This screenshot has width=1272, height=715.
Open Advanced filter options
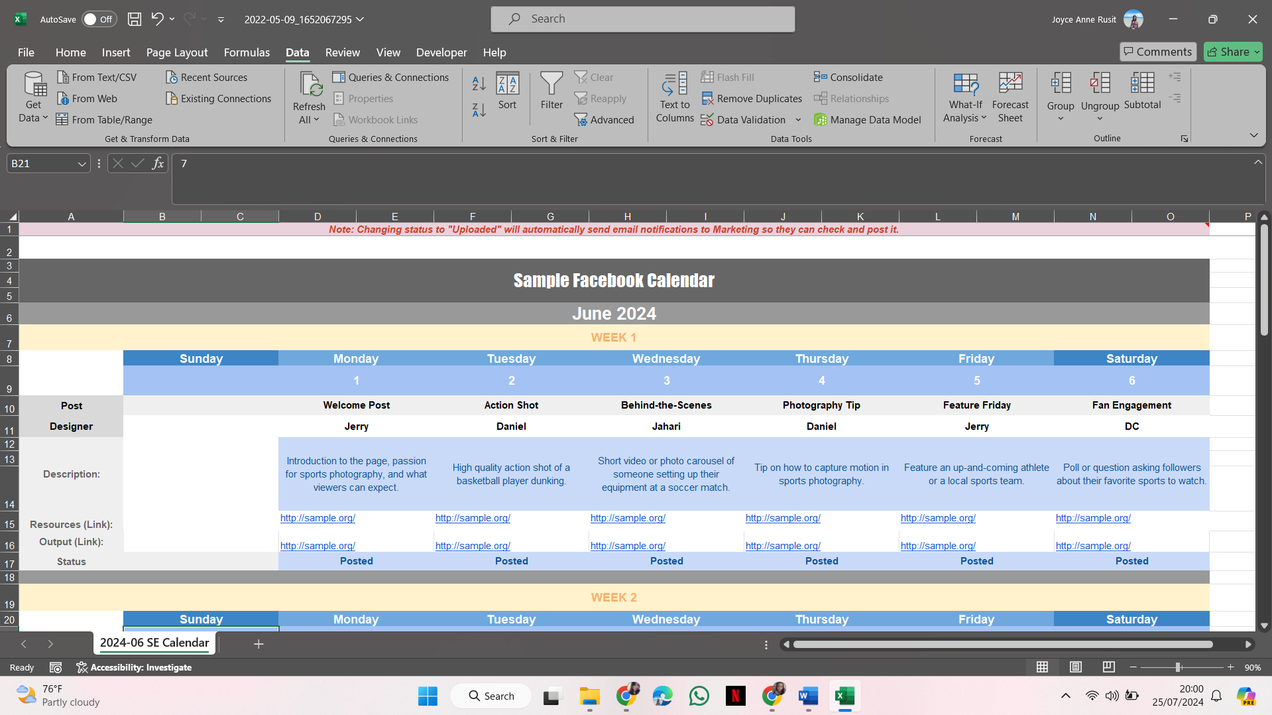pyautogui.click(x=604, y=120)
